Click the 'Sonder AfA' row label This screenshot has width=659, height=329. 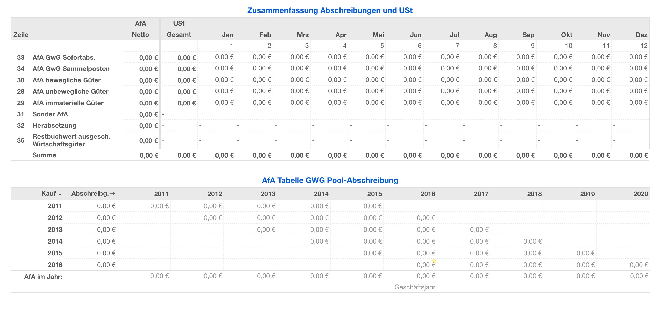coord(50,114)
